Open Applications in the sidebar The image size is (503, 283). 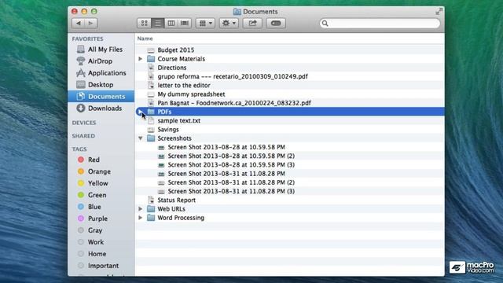[107, 73]
